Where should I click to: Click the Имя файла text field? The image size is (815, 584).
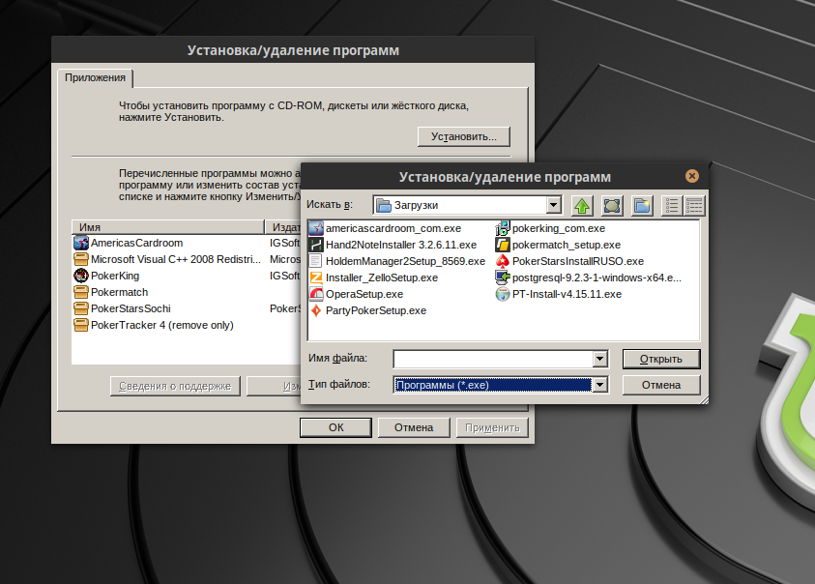(x=493, y=359)
